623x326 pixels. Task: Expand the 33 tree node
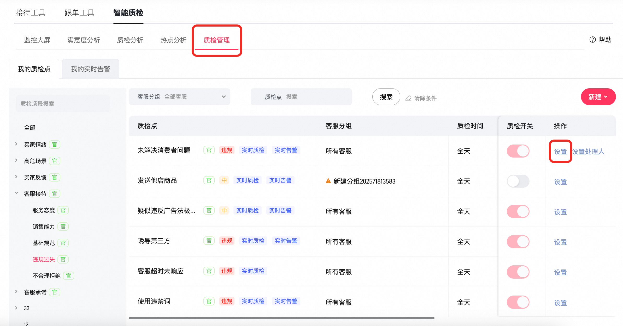click(16, 308)
